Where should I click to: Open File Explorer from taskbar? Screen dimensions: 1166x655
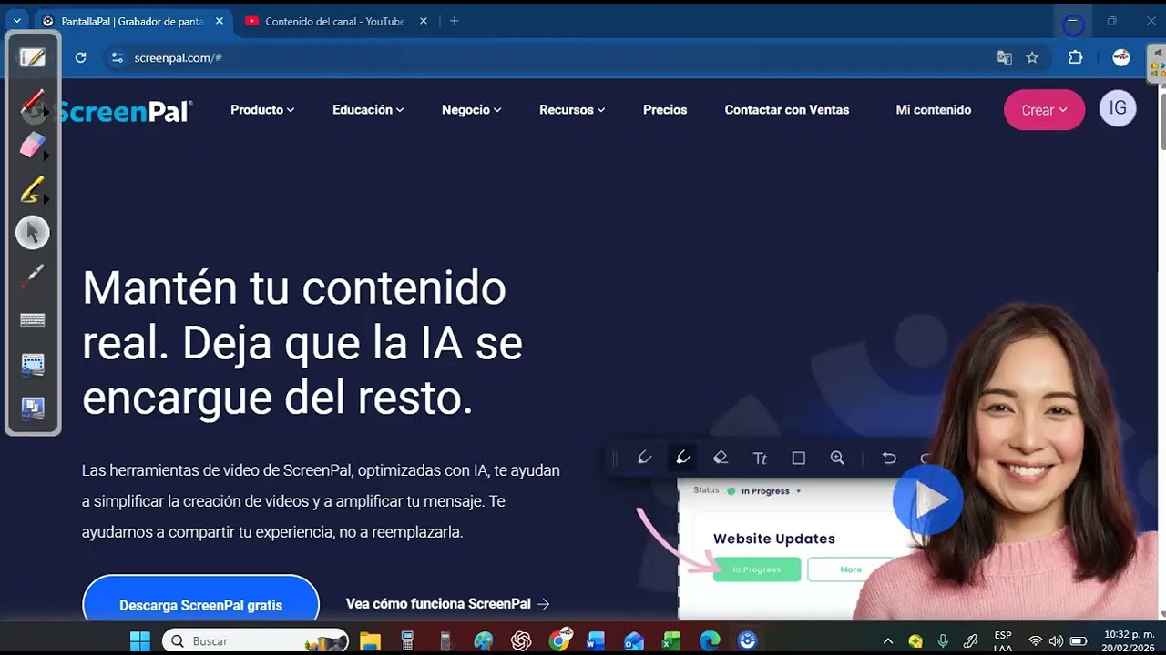[370, 641]
